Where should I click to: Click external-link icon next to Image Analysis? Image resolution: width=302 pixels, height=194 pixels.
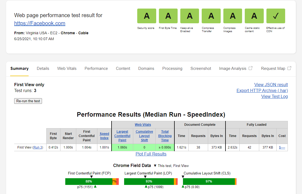[250, 68]
